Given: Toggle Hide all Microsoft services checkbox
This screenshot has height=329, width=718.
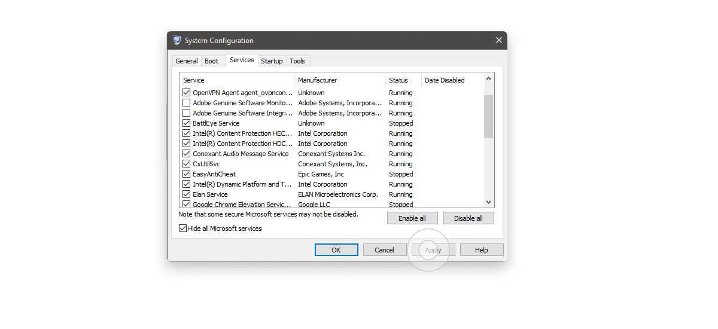Looking at the screenshot, I should tap(183, 229).
